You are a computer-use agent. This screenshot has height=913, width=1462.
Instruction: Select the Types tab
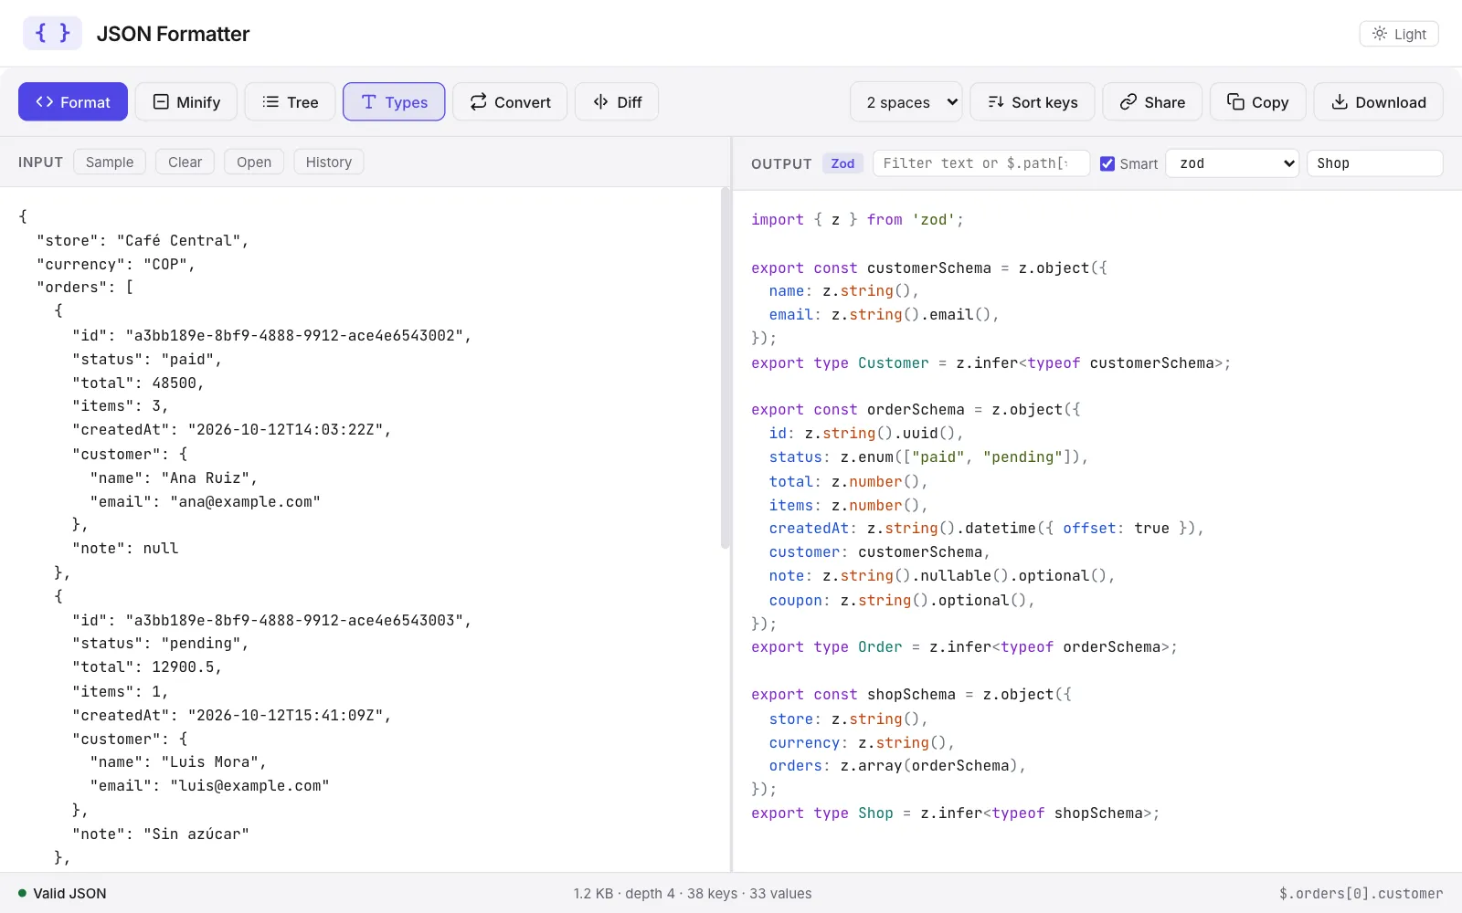pos(394,102)
